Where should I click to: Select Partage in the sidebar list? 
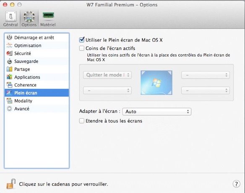pos(37,69)
